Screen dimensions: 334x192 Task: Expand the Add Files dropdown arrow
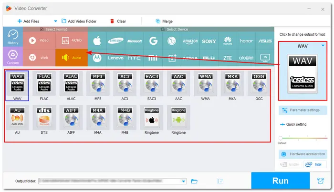(x=55, y=21)
